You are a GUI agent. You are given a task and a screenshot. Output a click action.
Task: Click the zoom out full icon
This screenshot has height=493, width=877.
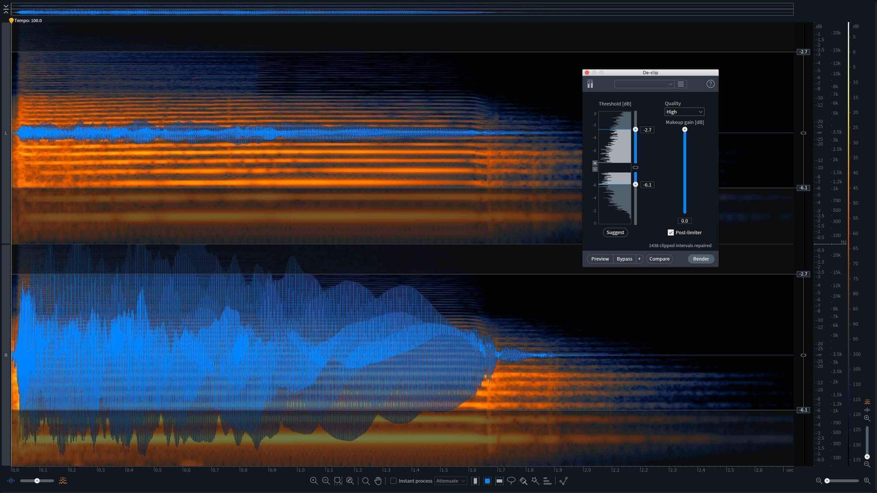tap(350, 481)
